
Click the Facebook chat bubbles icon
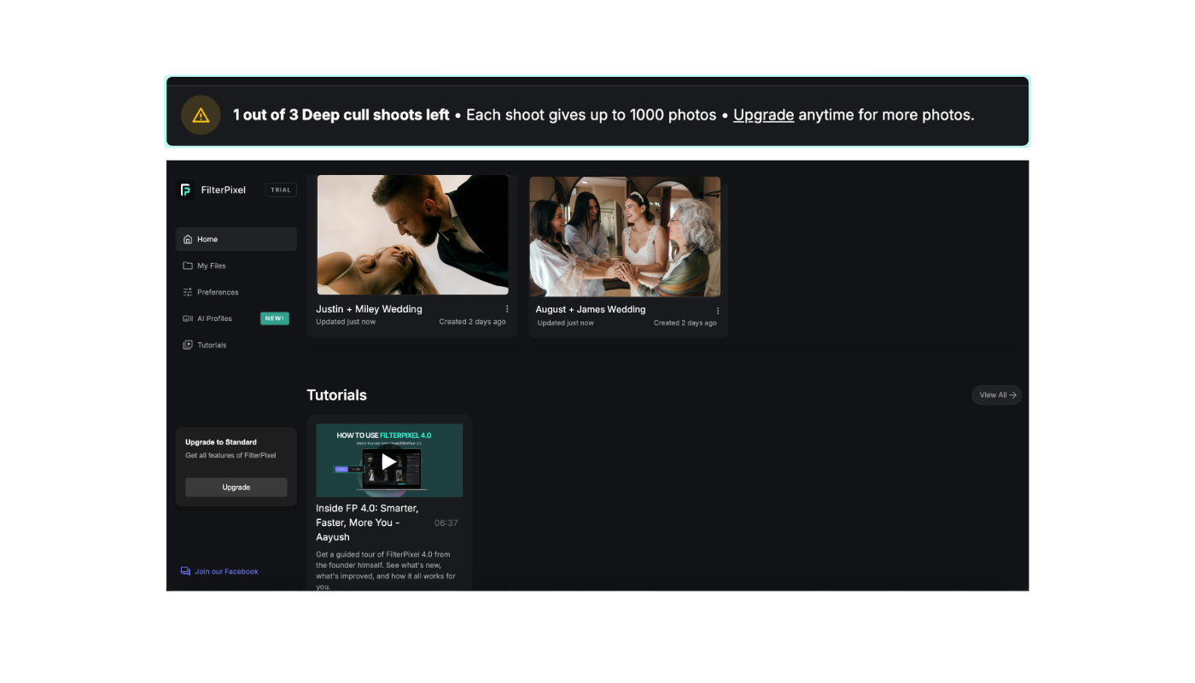click(185, 571)
